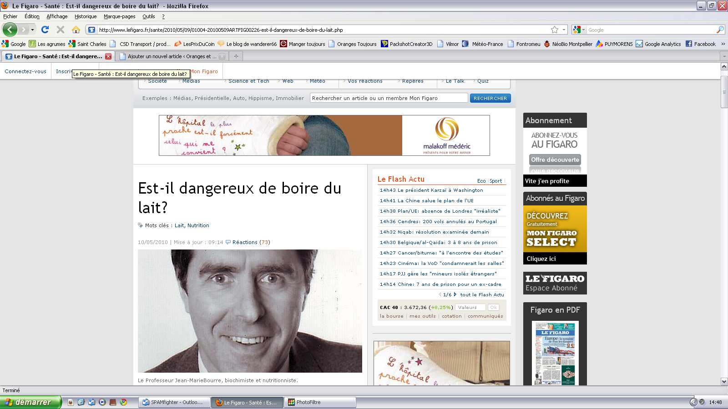Open the Outils menu
Viewport: 728px width, 409px height.
click(x=149, y=16)
